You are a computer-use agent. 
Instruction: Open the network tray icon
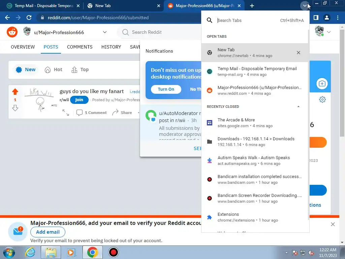[x=303, y=253]
